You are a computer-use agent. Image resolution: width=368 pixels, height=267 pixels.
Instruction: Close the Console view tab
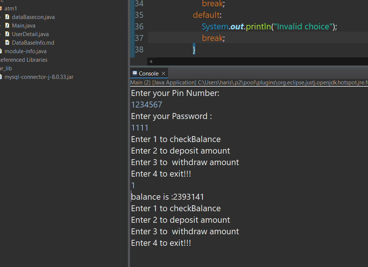point(163,74)
